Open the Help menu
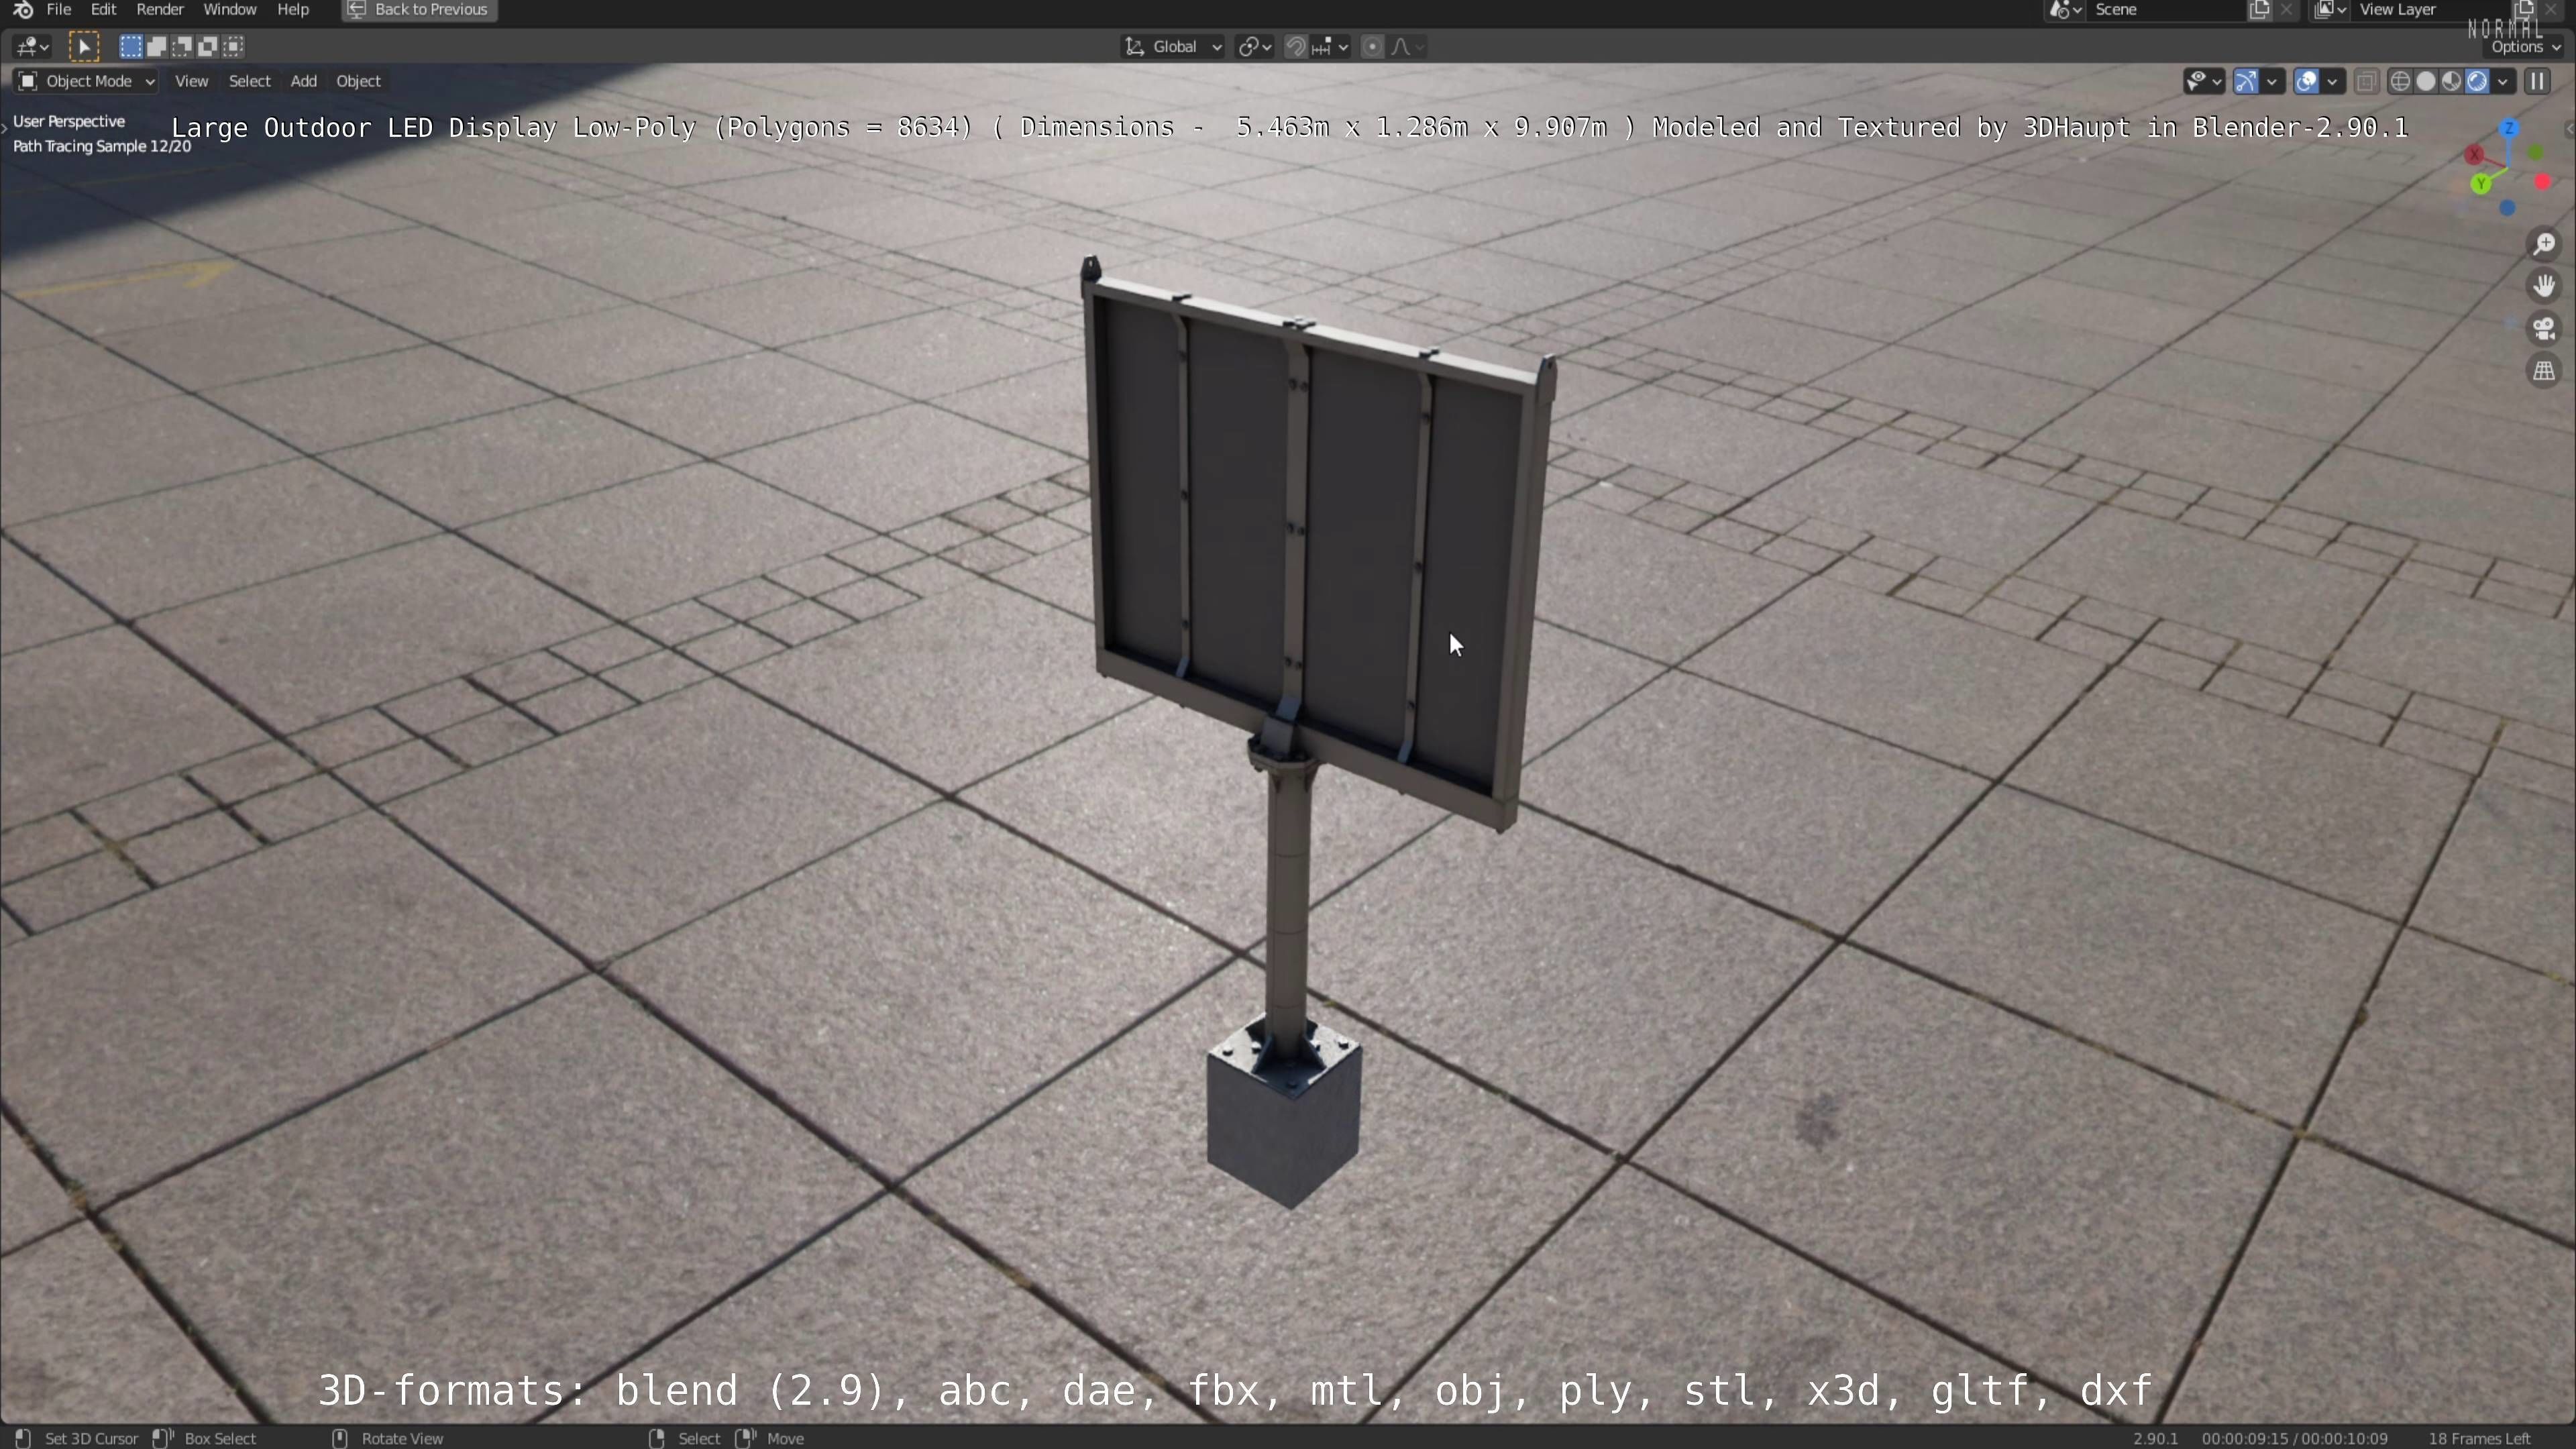Image resolution: width=2576 pixels, height=1449 pixels. (293, 10)
